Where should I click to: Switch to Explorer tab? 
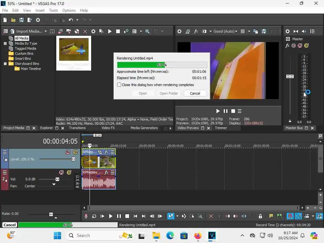click(47, 128)
